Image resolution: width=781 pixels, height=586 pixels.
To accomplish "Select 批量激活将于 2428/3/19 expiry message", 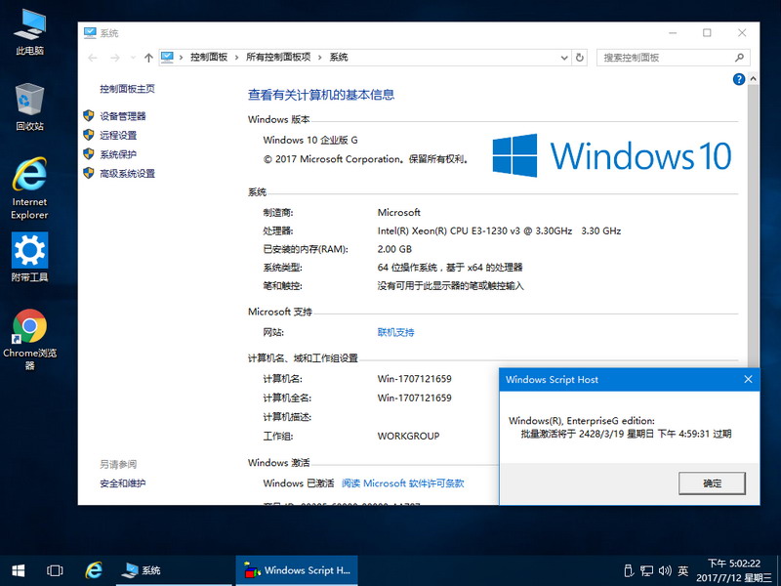I will pyautogui.click(x=626, y=434).
